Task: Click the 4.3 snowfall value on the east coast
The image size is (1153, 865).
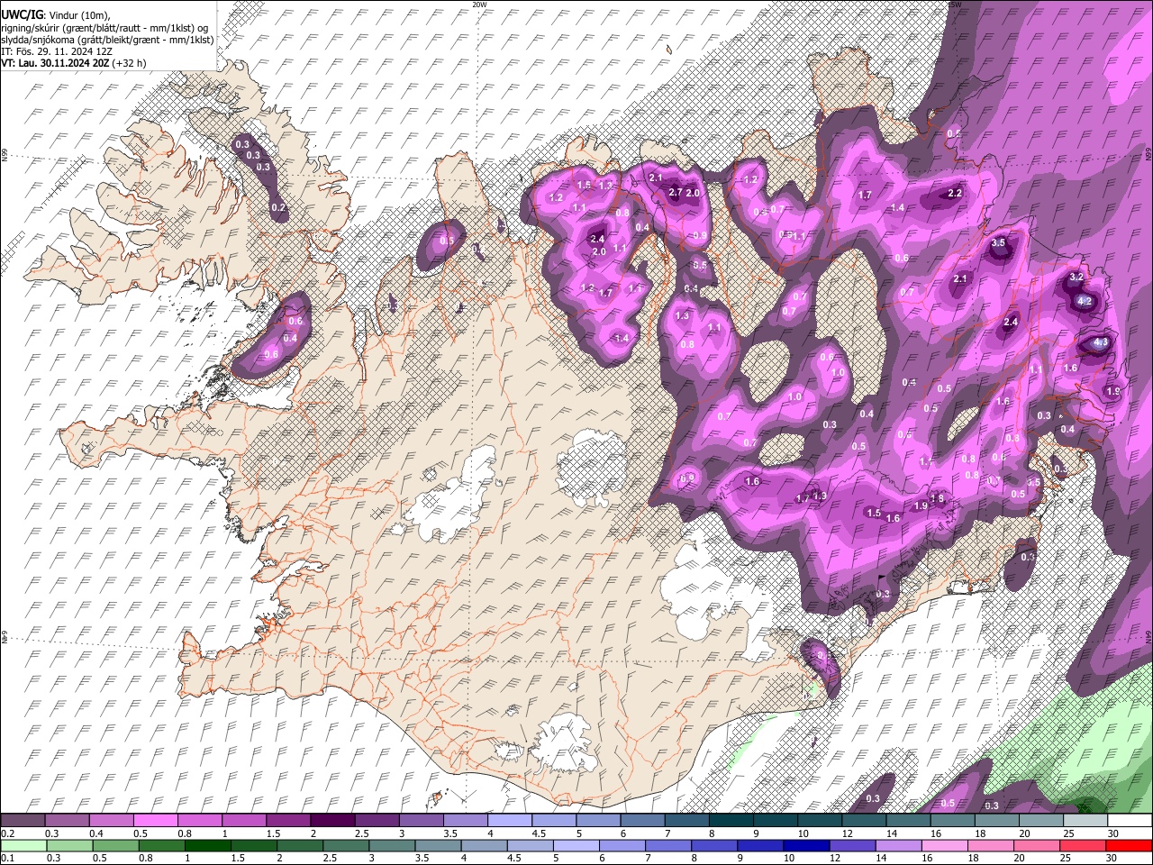Action: pyautogui.click(x=1100, y=342)
